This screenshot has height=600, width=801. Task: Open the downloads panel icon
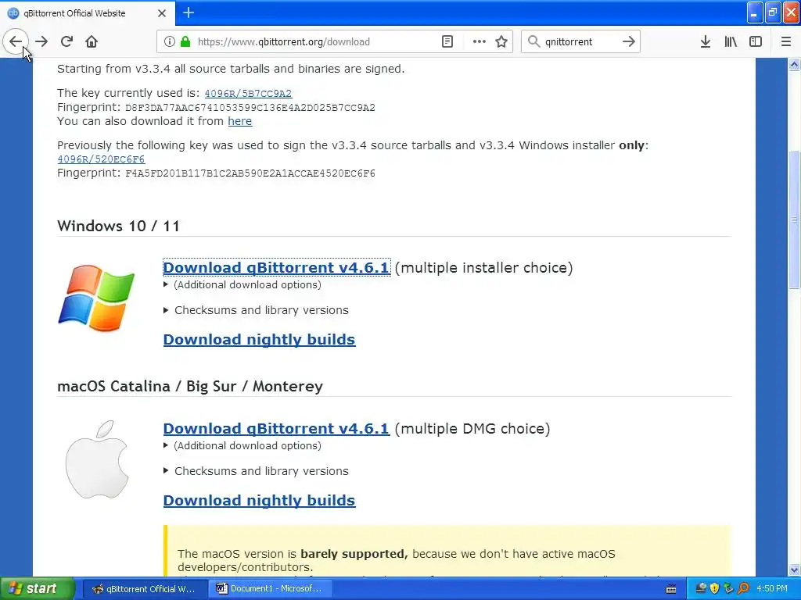tap(706, 42)
